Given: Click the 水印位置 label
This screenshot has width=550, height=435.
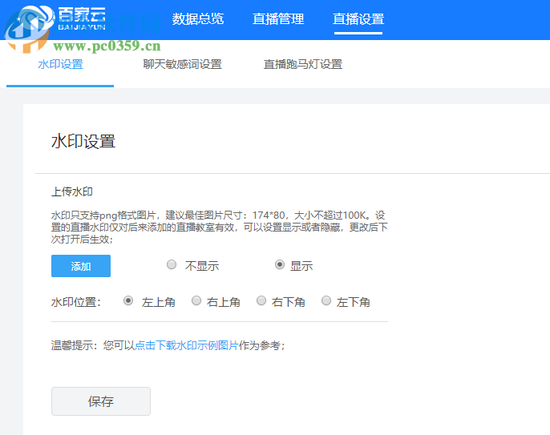Looking at the screenshot, I should [x=75, y=302].
